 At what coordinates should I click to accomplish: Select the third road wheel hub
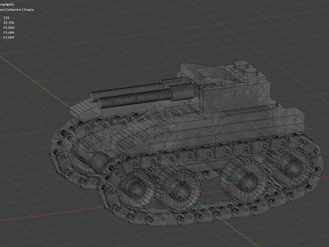[x=249, y=183]
